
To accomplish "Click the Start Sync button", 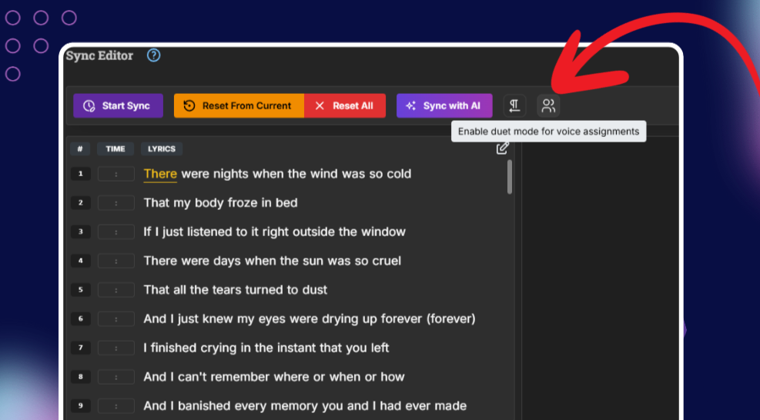I will (x=119, y=105).
